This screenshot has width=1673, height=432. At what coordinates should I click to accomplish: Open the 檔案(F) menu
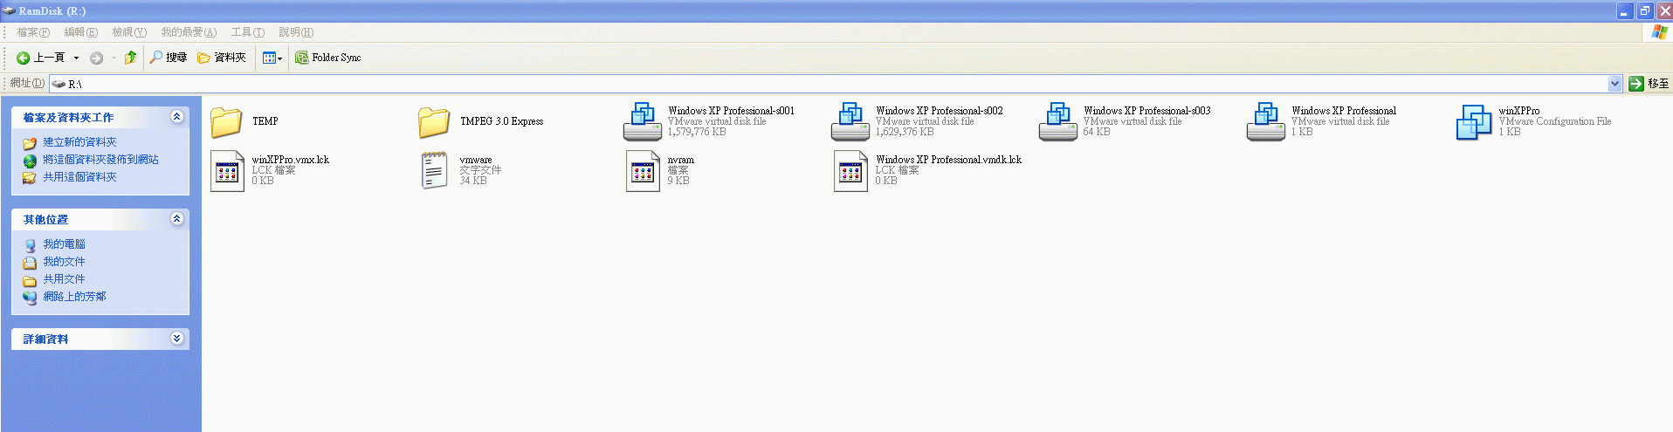33,32
